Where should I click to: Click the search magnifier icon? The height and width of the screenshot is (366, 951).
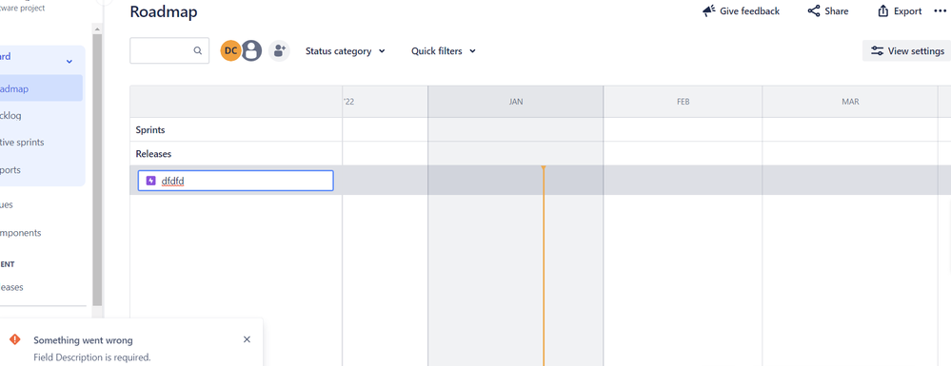pyautogui.click(x=198, y=51)
